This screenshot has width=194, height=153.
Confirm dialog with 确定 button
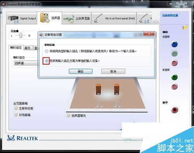(x=81, y=71)
